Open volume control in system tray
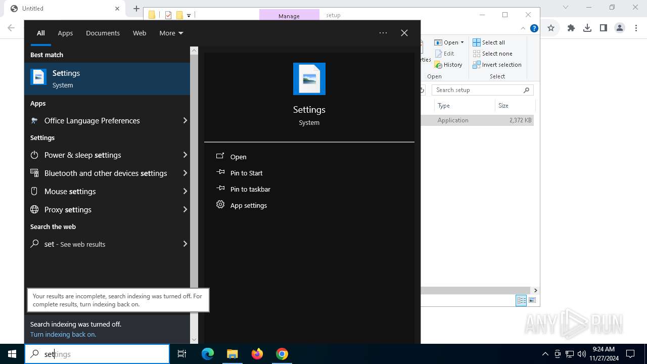Screen dimensions: 647x364 (x=582, y=354)
